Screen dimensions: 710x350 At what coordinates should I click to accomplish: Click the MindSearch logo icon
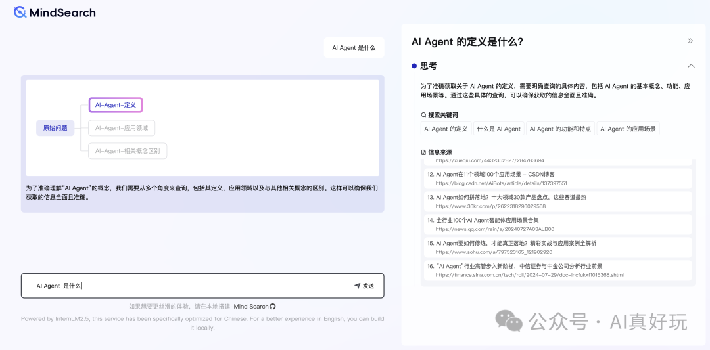click(20, 12)
